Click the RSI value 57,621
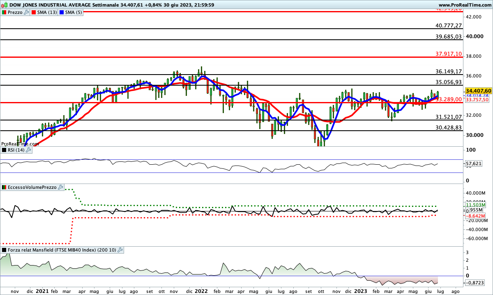 pyautogui.click(x=474, y=163)
